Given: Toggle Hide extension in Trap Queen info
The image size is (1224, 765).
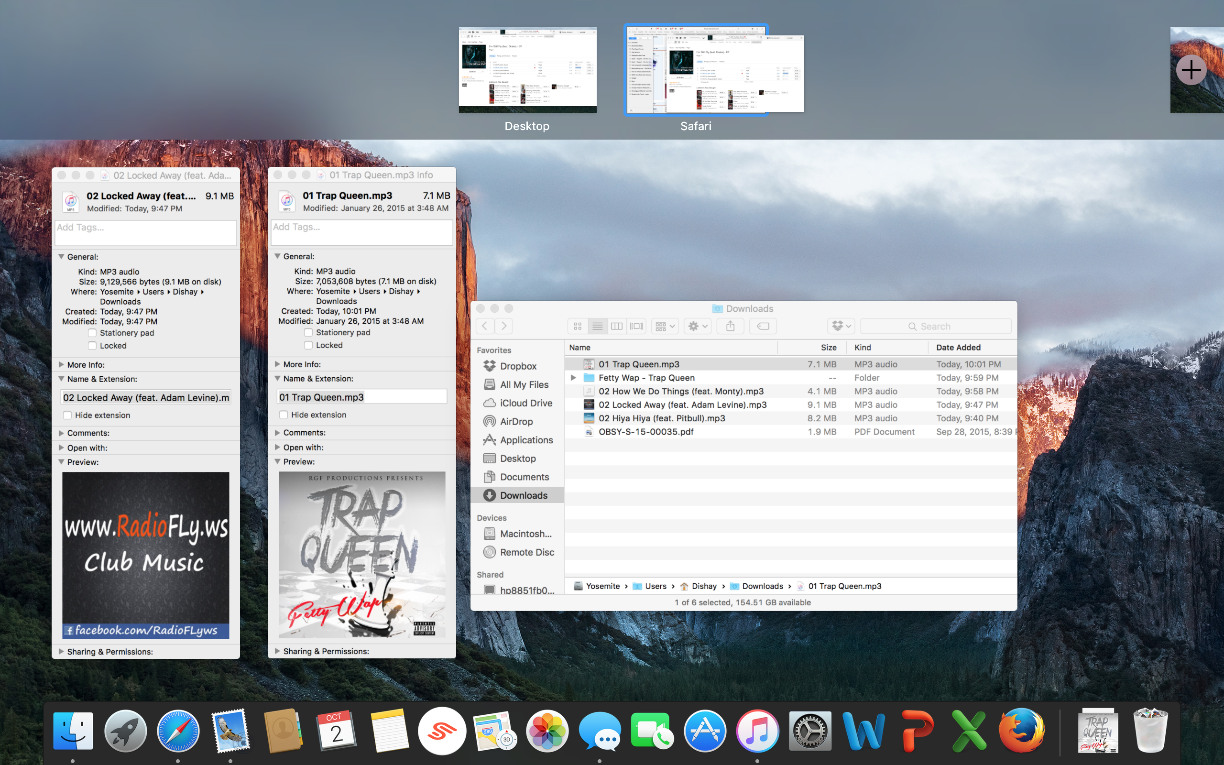Looking at the screenshot, I should [x=283, y=415].
